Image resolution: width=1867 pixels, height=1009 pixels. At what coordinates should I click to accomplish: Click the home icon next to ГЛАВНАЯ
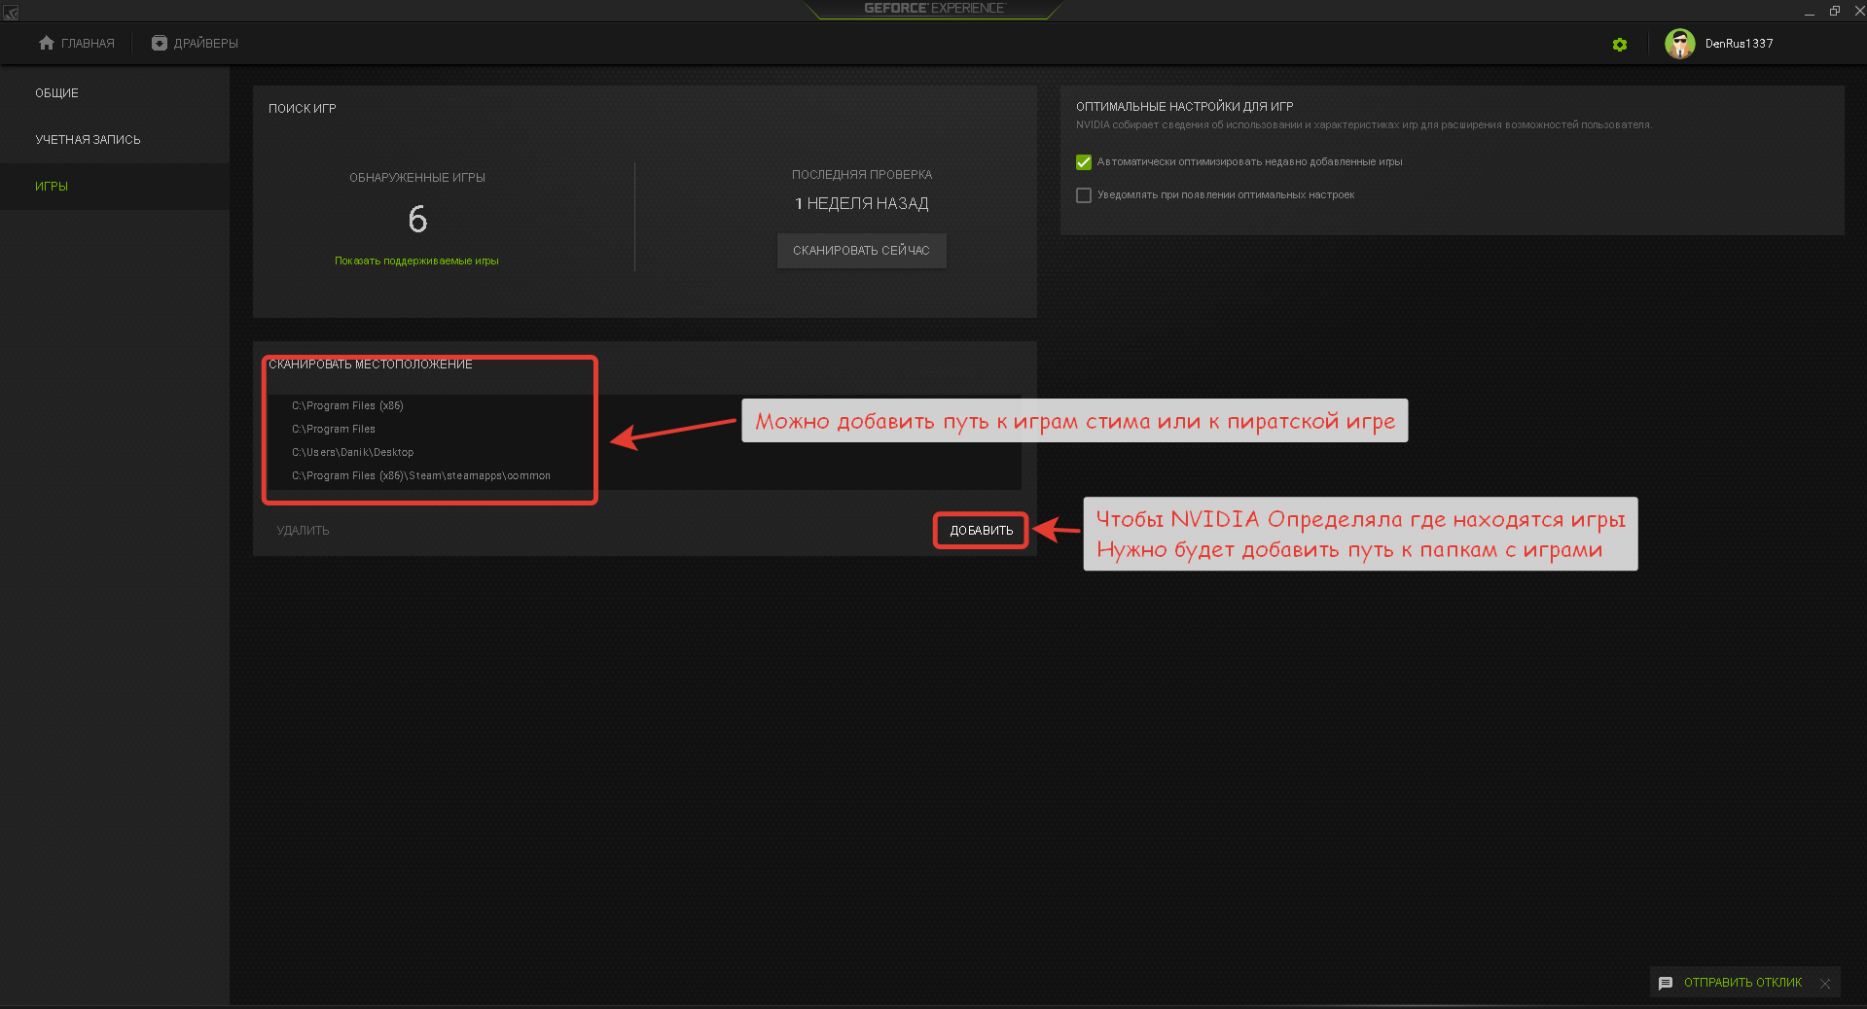(x=46, y=43)
